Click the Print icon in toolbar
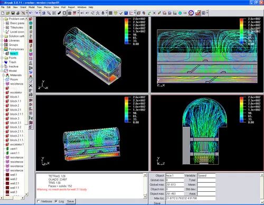The width and height of the screenshot is (264, 205). [18, 13]
